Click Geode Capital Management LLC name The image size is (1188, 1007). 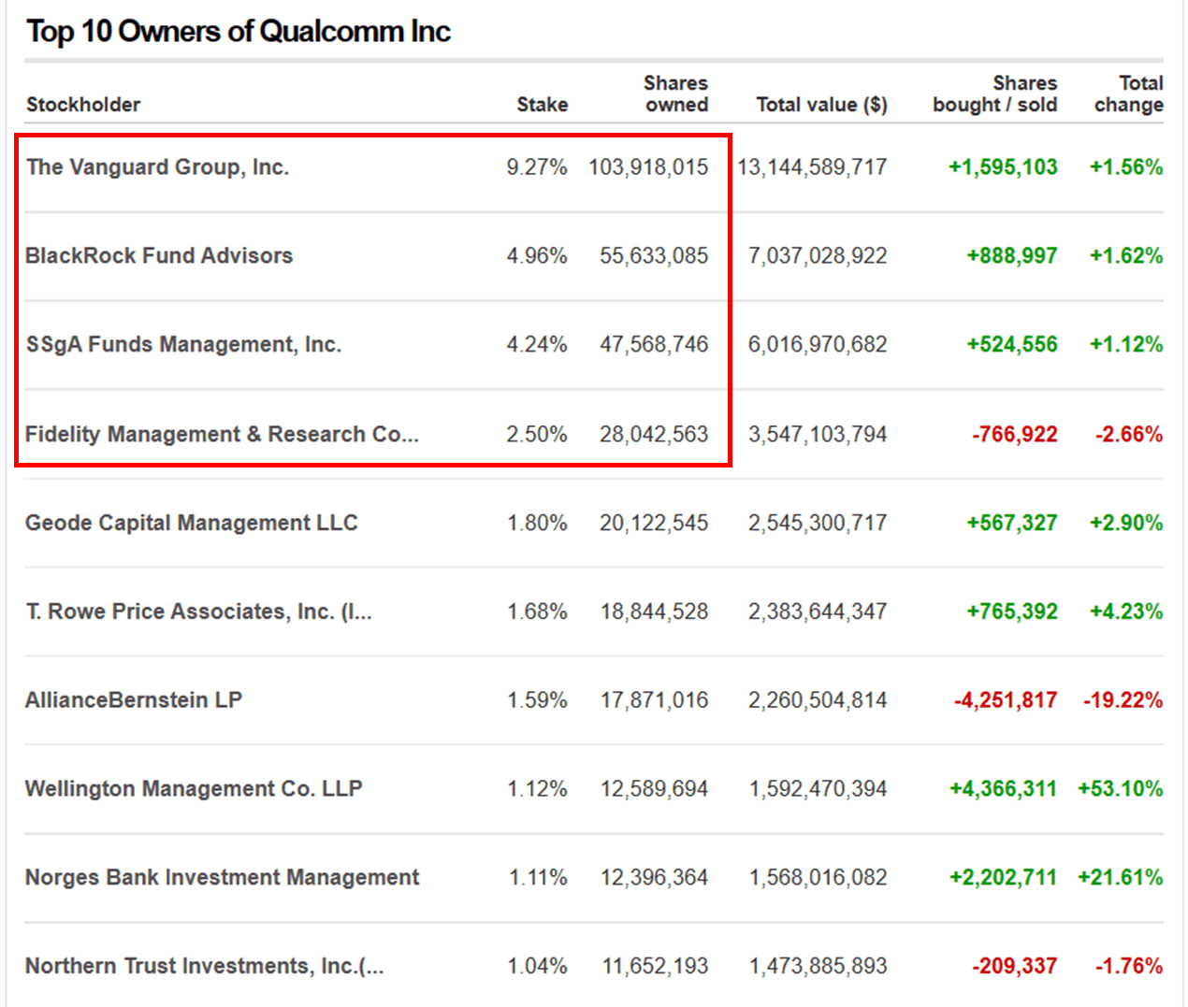point(192,523)
